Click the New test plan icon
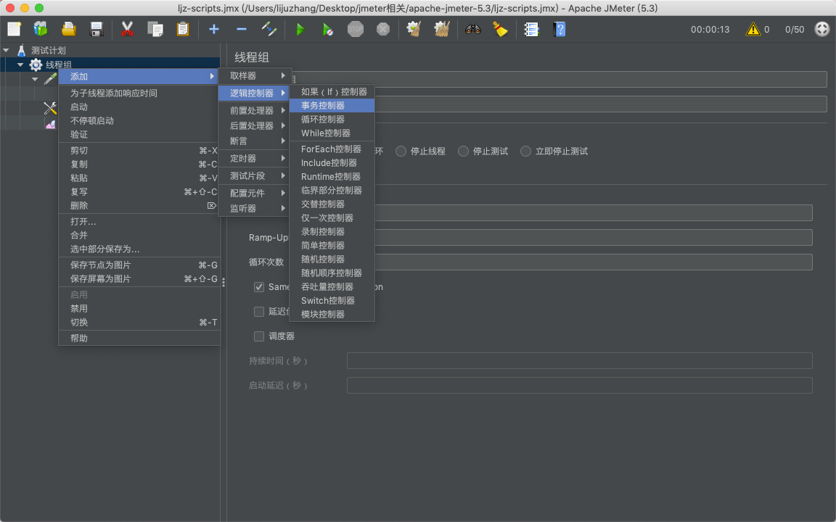This screenshot has width=836, height=522. pyautogui.click(x=14, y=29)
